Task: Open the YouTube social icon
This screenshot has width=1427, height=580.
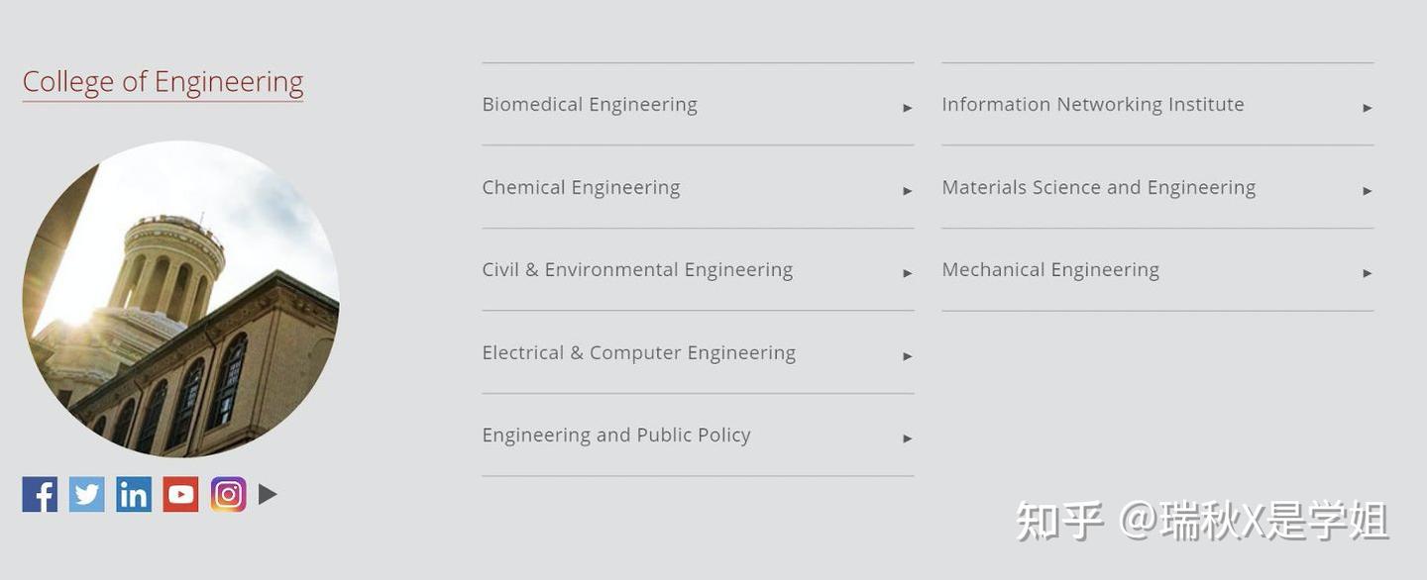Action: (x=180, y=494)
